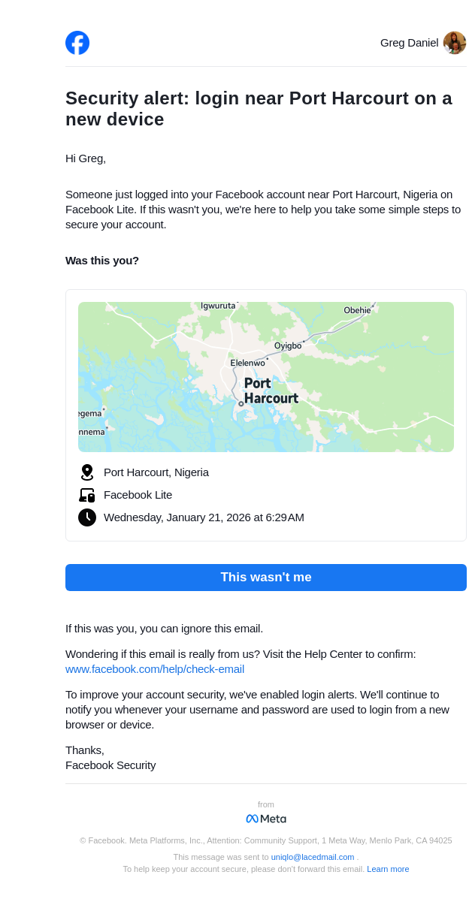Click the device icon beside Facebook Lite

(87, 495)
